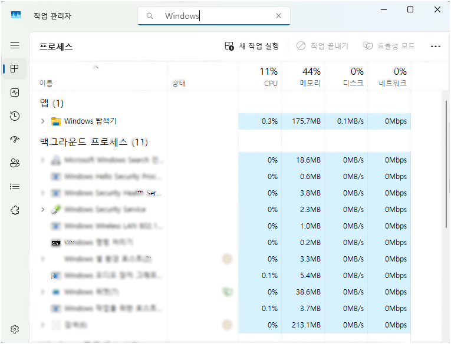
Task: Open the hamburger navigation menu
Action: (x=15, y=45)
